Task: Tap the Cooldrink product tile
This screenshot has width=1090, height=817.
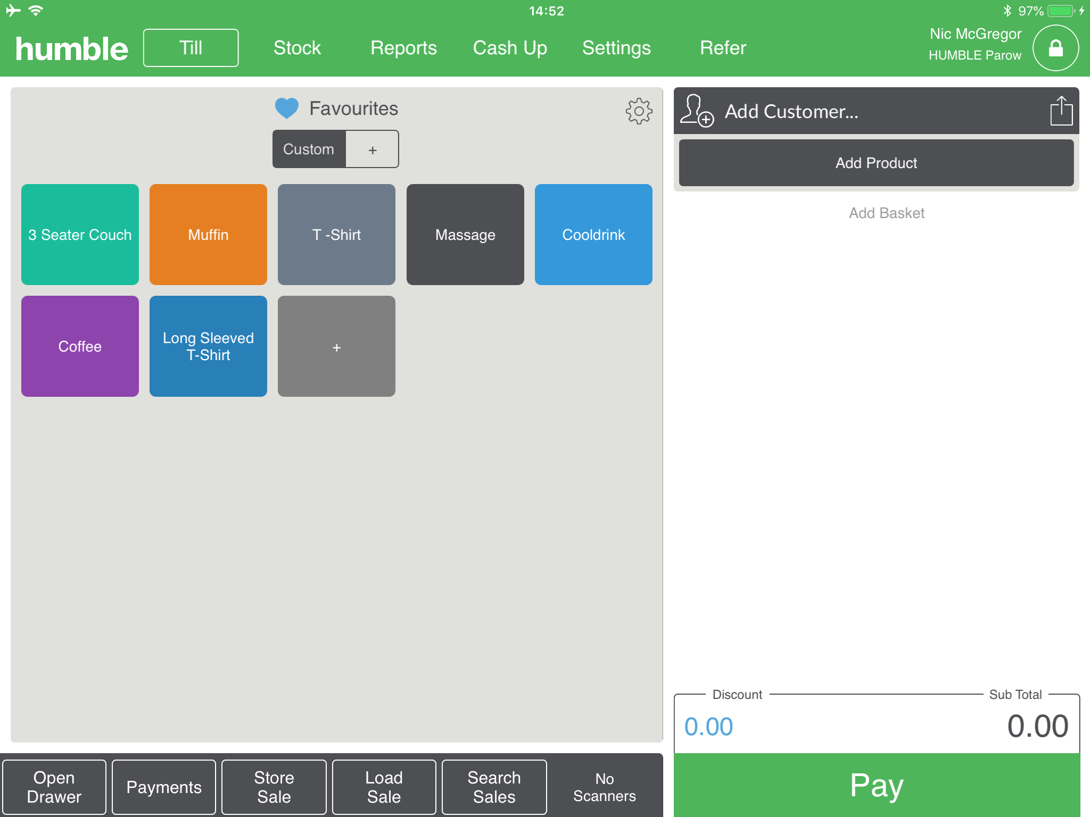Action: [593, 235]
